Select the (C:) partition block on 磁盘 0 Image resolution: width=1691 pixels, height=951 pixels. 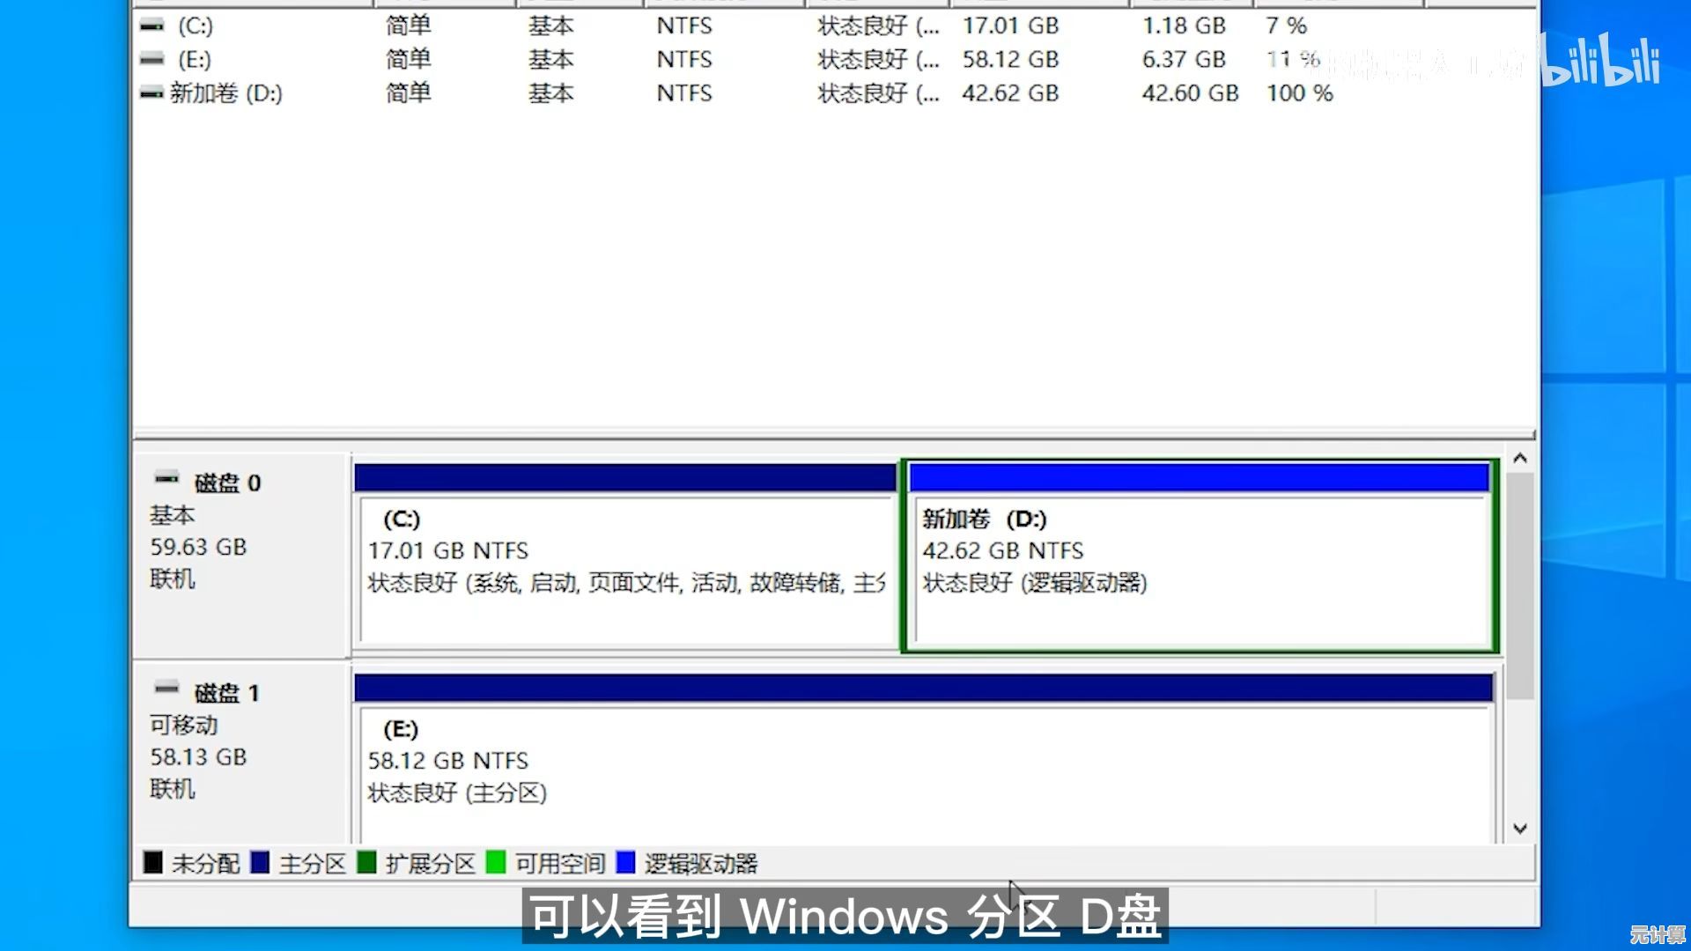(625, 557)
